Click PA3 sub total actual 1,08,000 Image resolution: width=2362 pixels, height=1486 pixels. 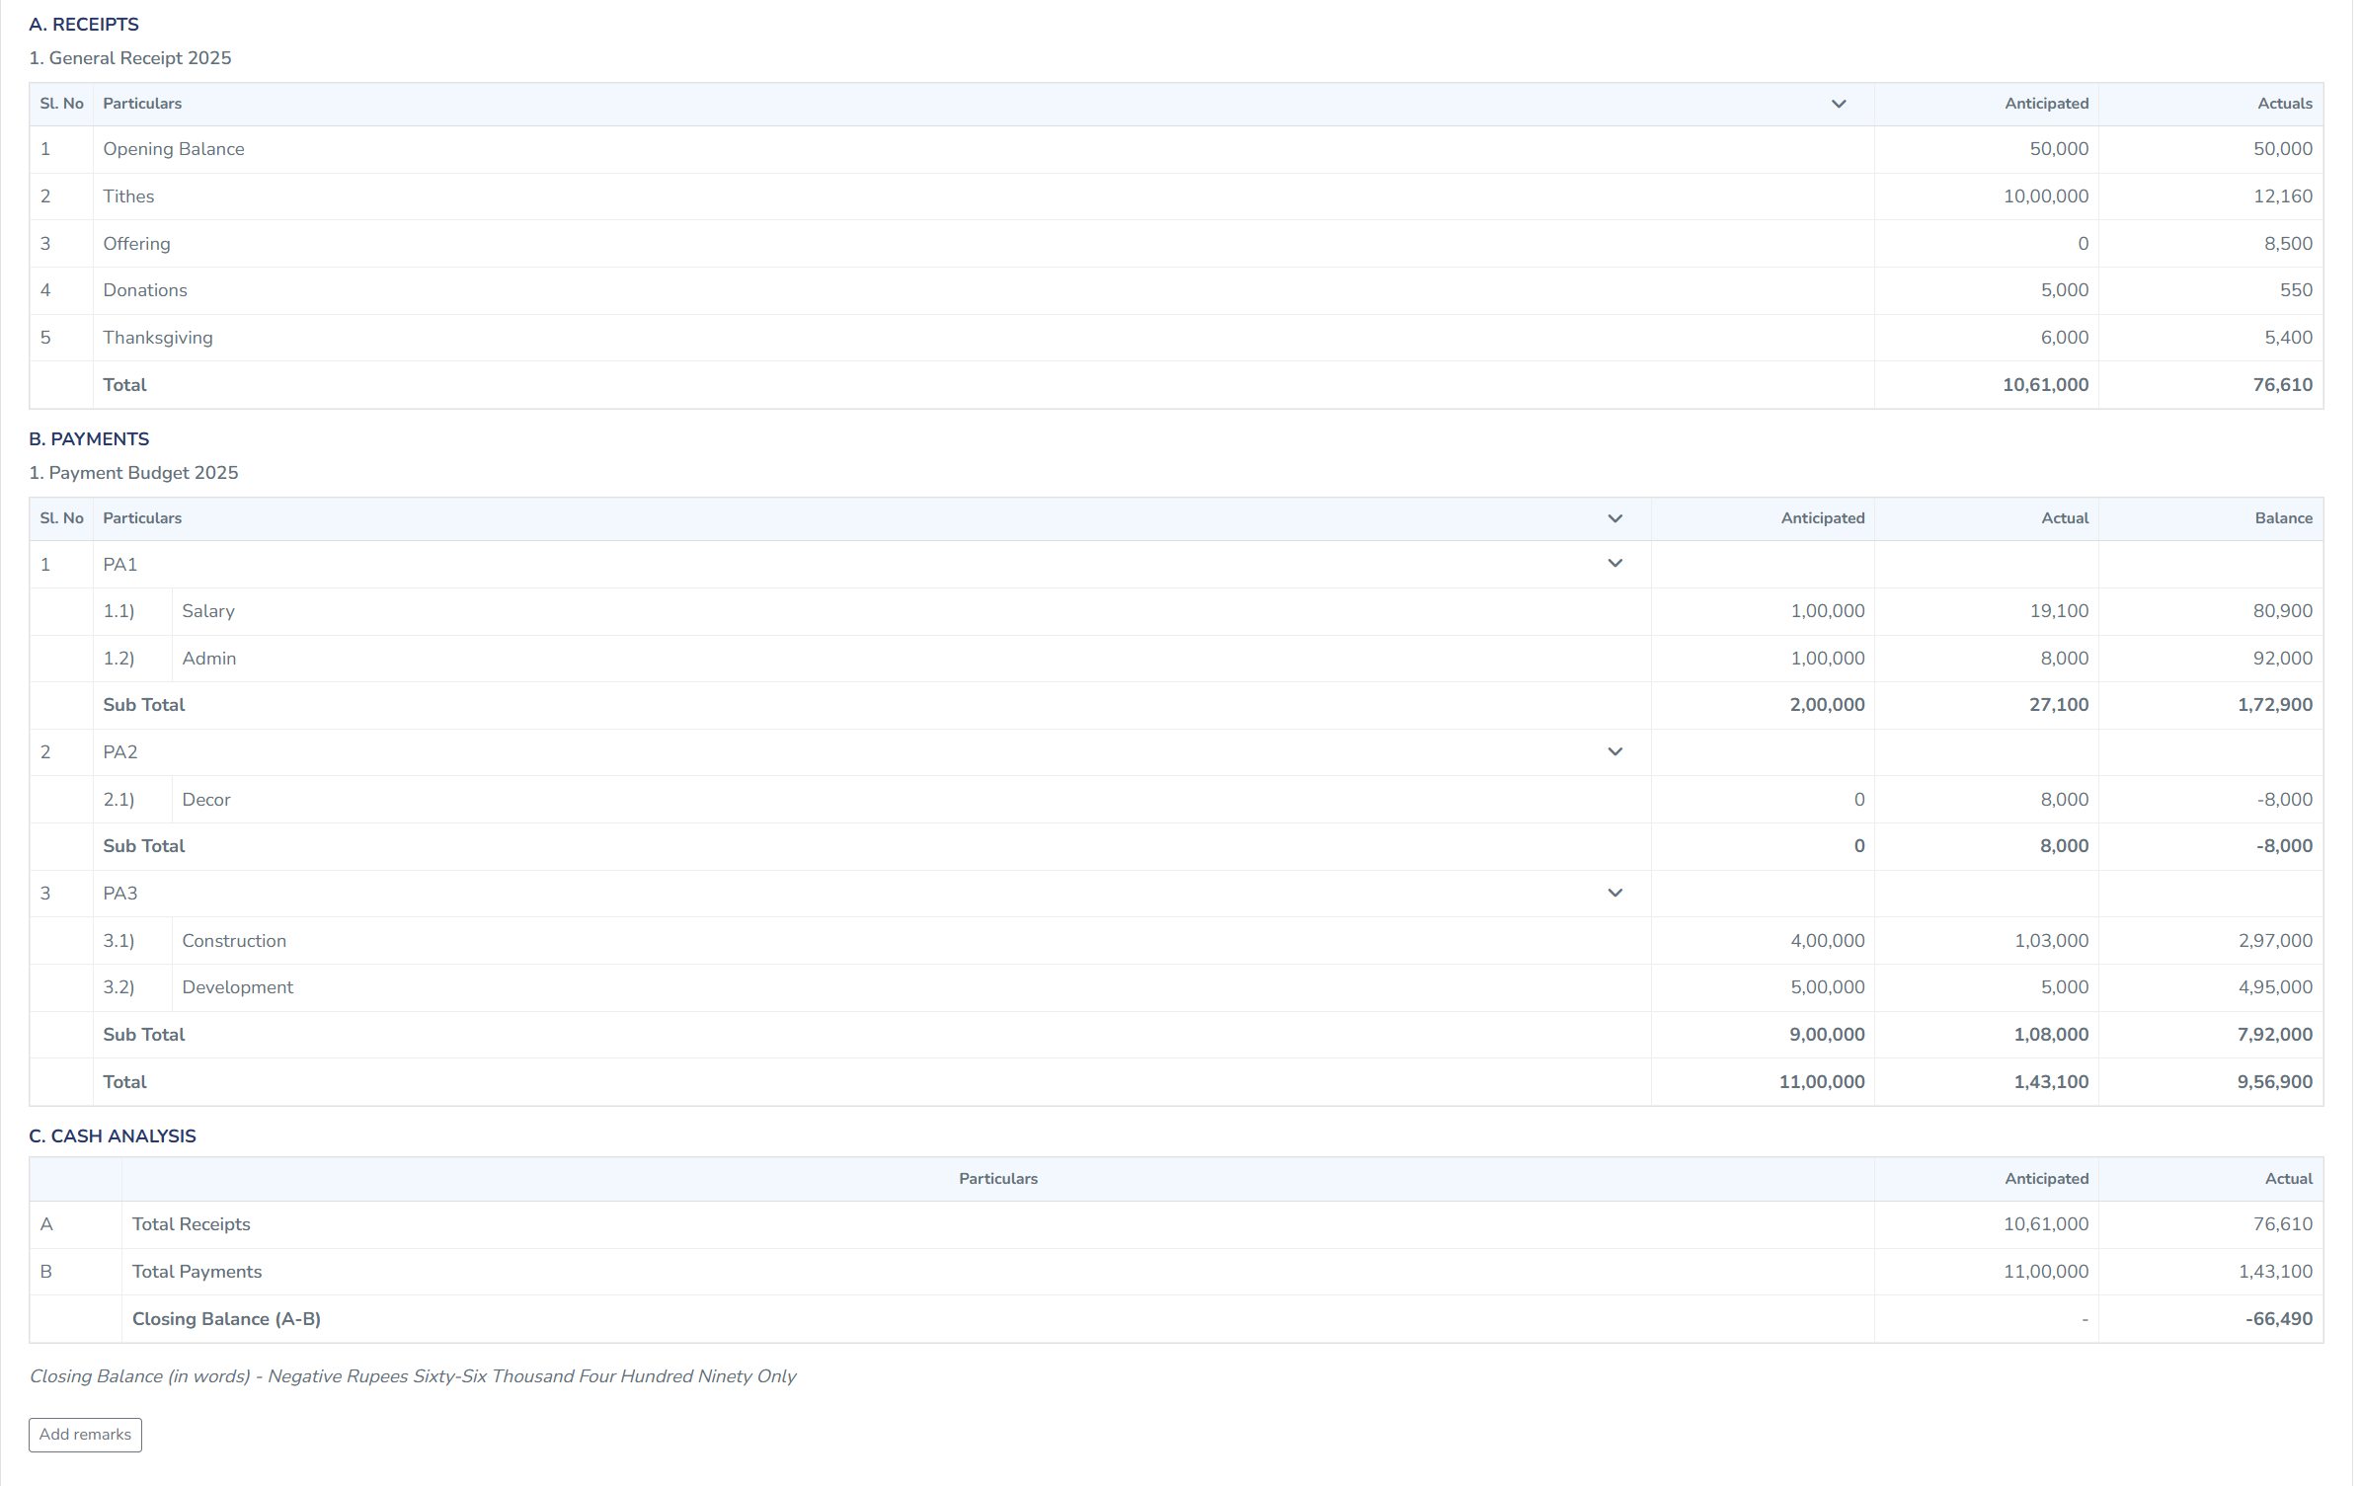(x=2051, y=1035)
